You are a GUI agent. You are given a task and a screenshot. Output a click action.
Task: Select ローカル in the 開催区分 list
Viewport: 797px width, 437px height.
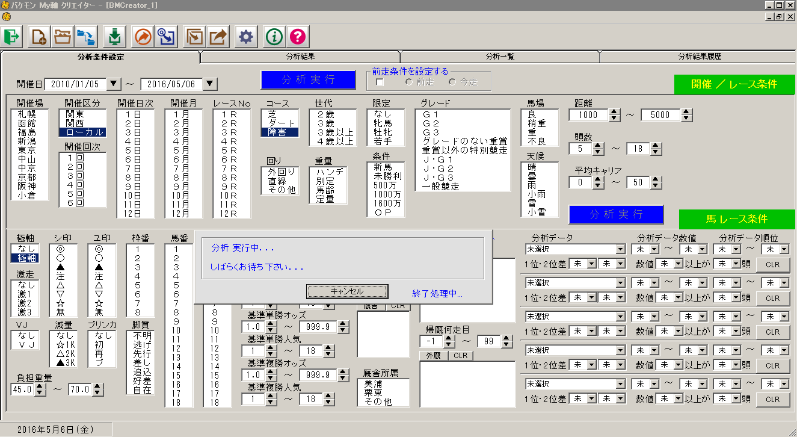pyautogui.click(x=82, y=132)
